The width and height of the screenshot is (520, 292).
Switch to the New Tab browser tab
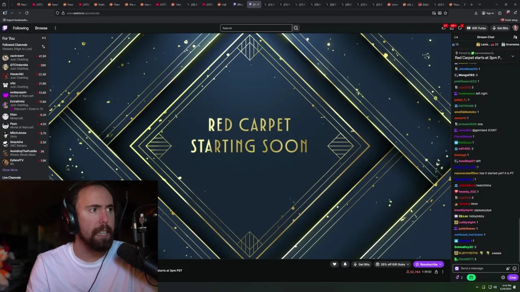tap(22, 4)
